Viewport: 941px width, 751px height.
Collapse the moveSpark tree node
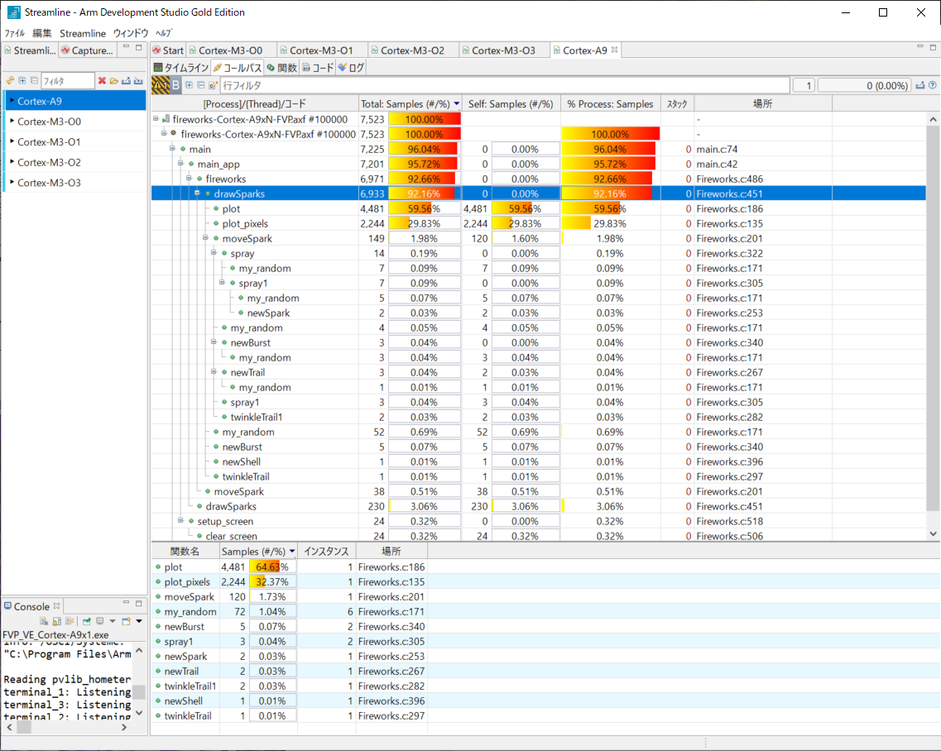(205, 238)
